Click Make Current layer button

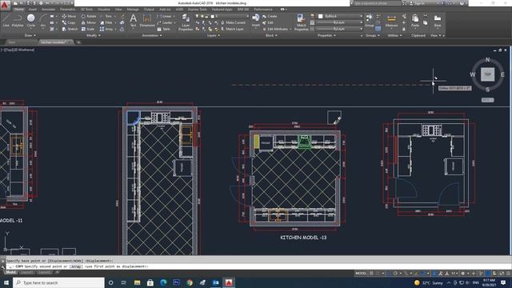coord(233,22)
